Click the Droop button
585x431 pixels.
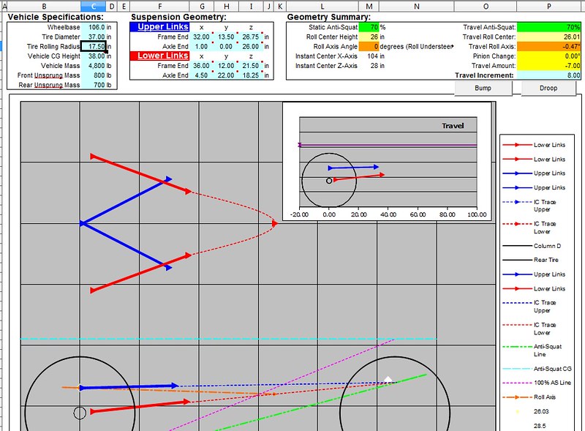(x=548, y=88)
